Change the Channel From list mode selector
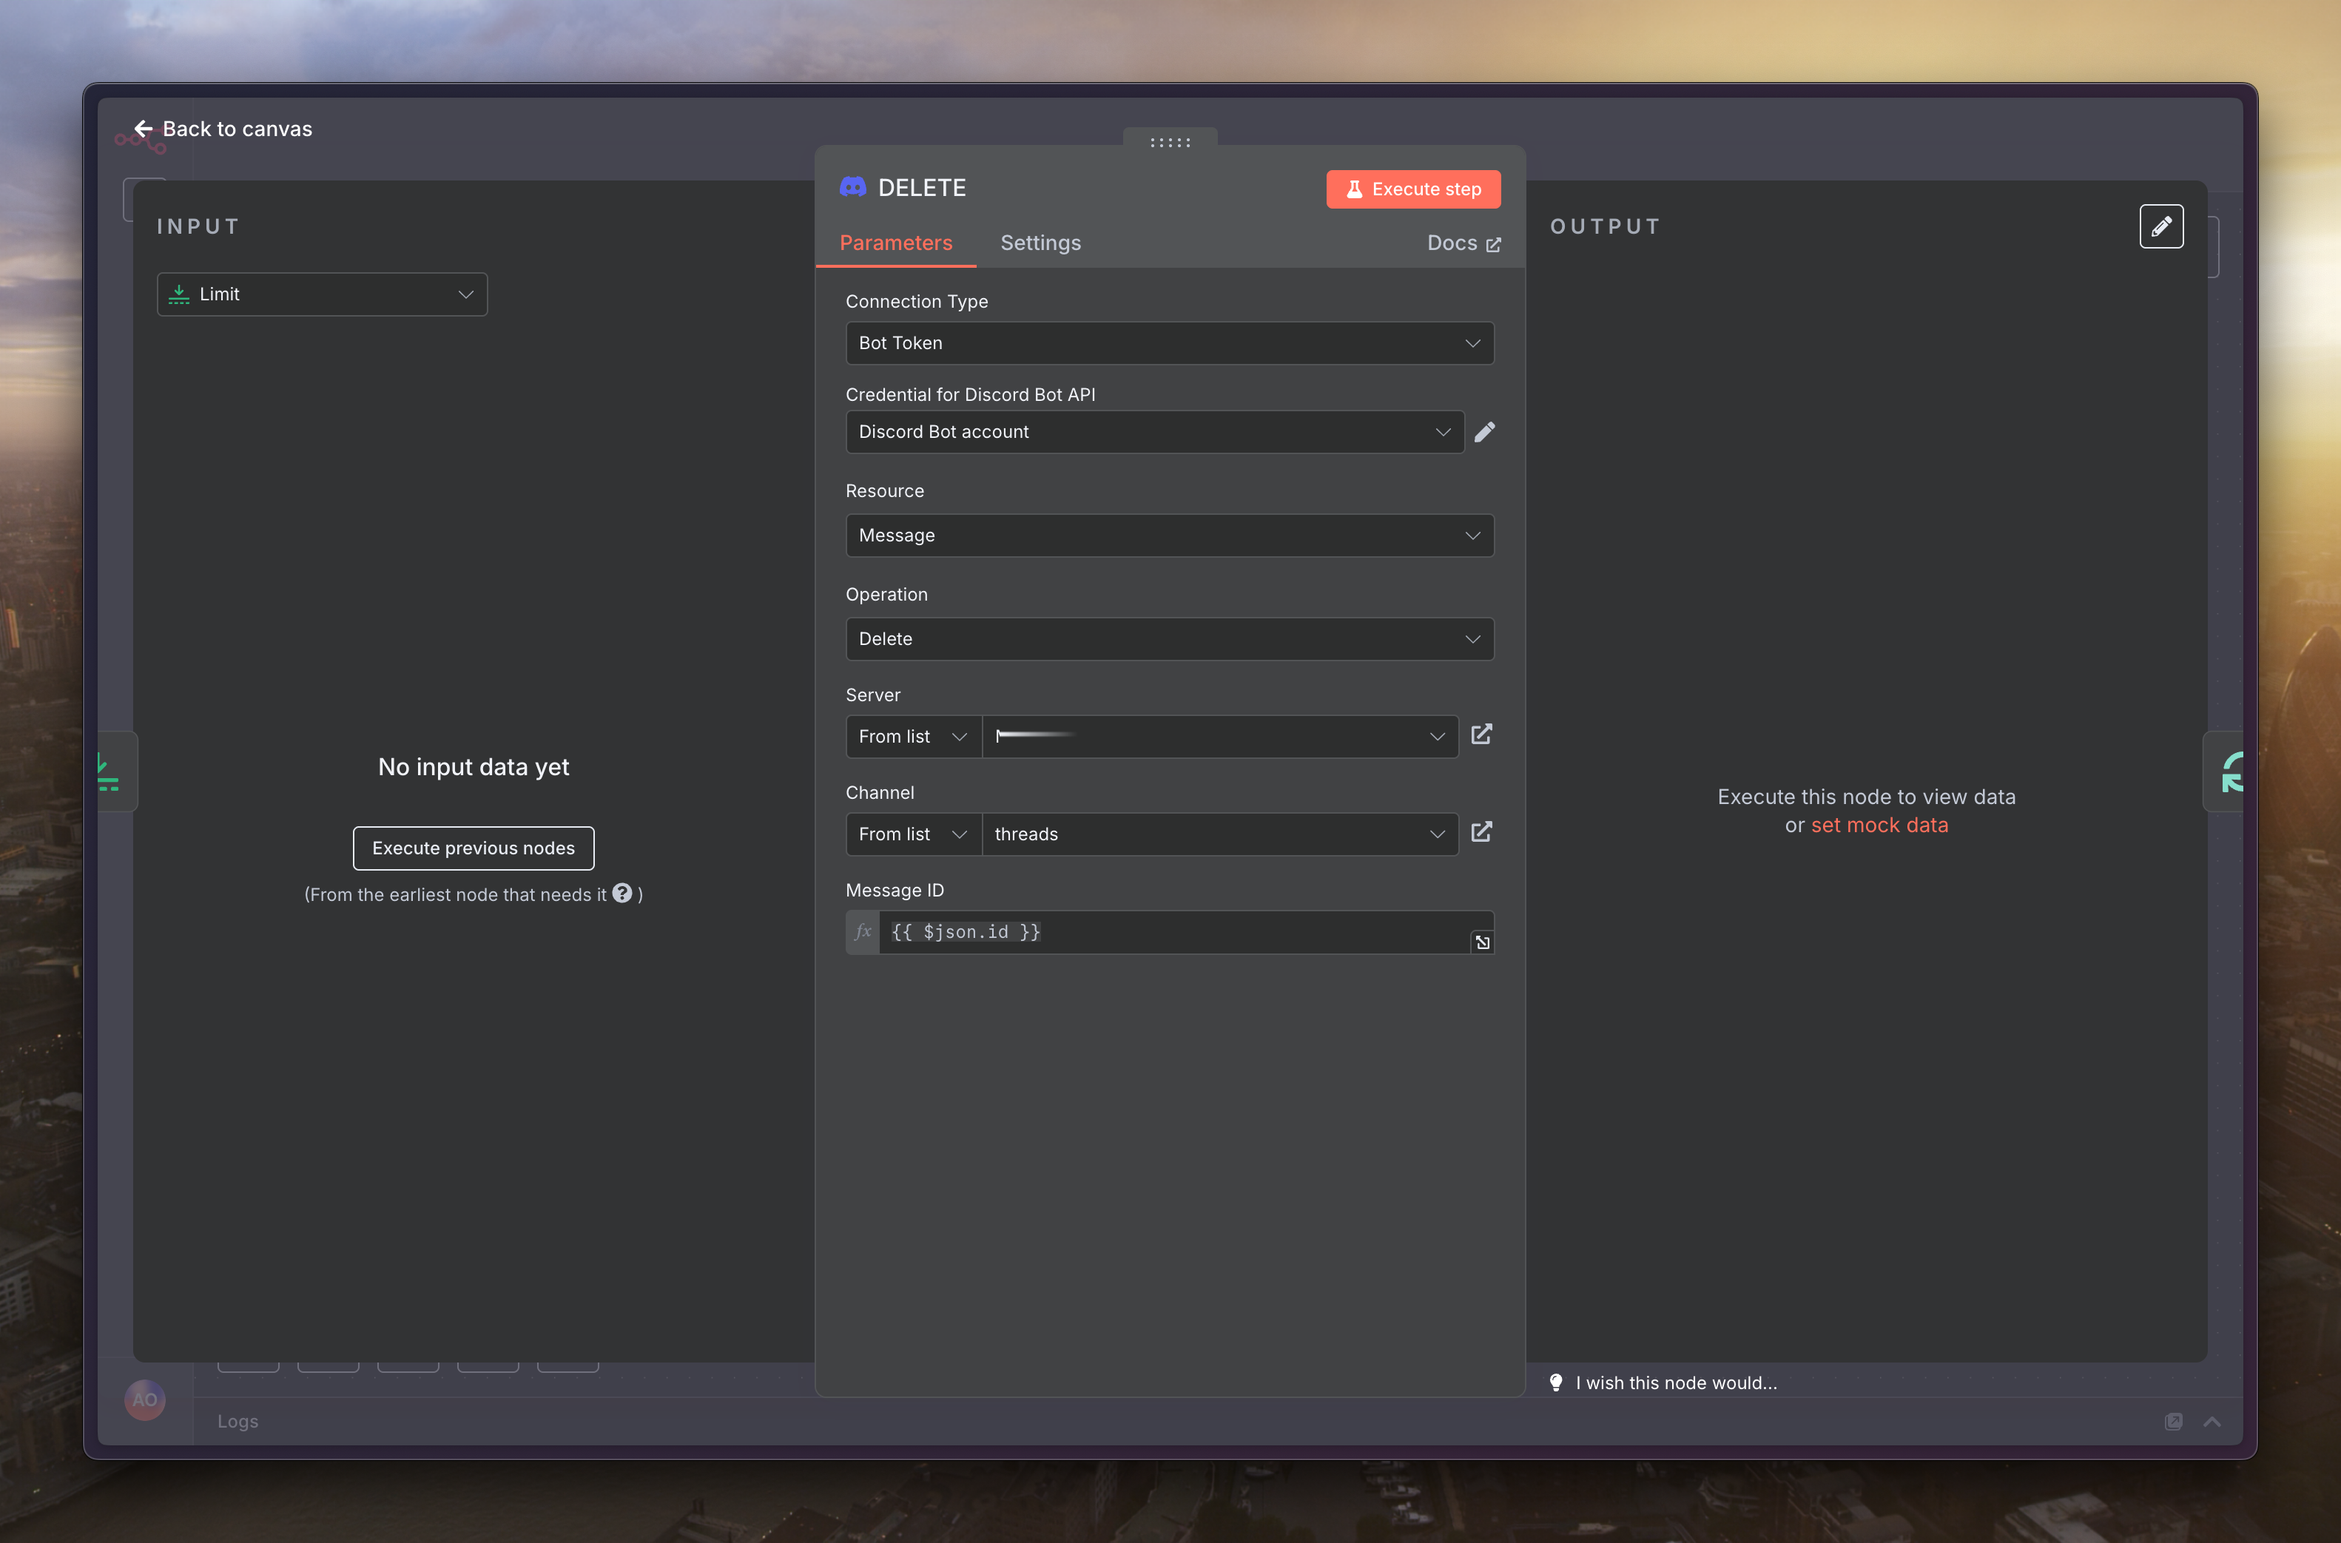Viewport: 2341px width, 1543px height. tap(912, 834)
